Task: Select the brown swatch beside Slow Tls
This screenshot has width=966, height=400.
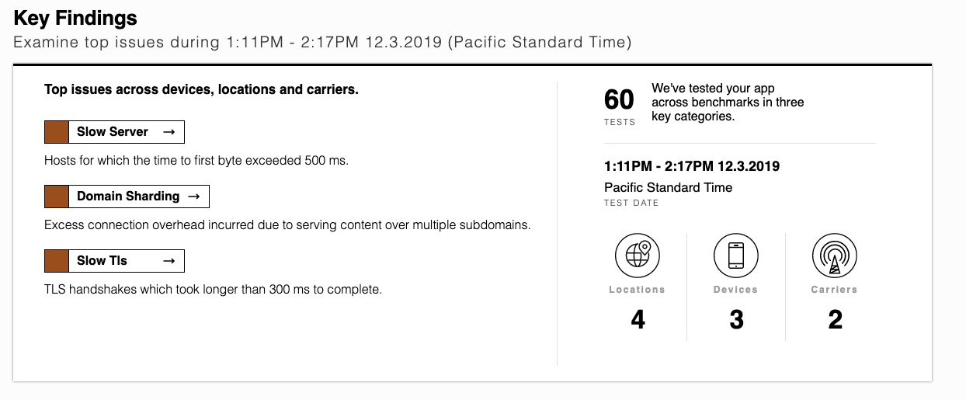Action: click(x=57, y=261)
